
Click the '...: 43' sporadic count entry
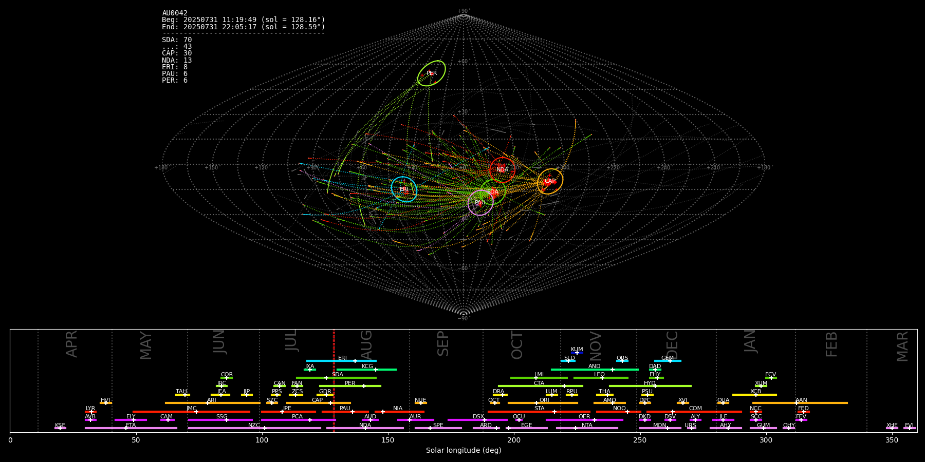click(x=177, y=47)
